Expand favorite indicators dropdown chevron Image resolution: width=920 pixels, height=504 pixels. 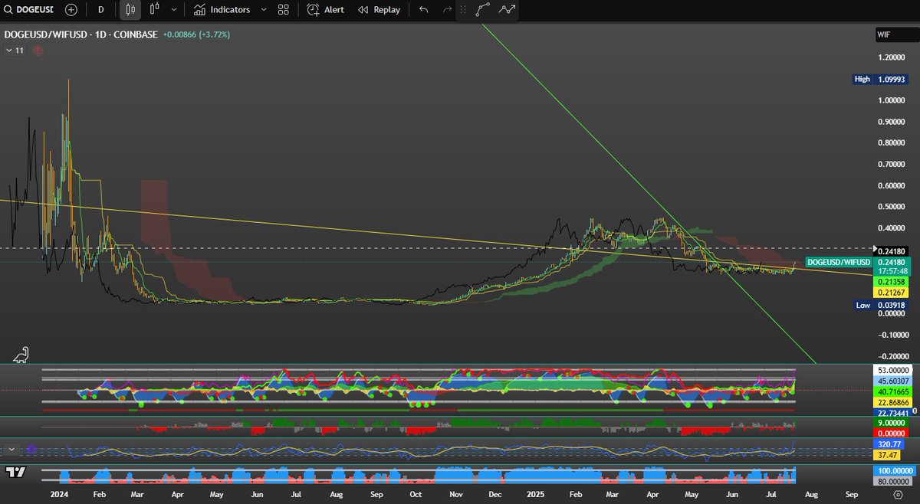pyautogui.click(x=264, y=10)
